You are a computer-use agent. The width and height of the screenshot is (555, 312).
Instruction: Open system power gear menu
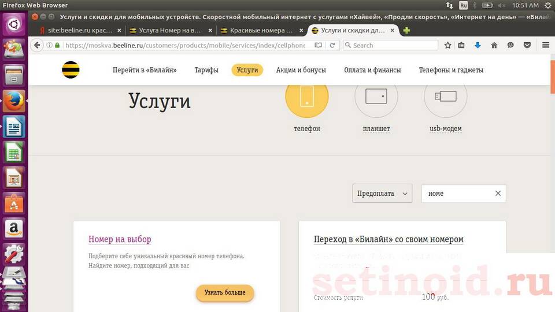[x=547, y=5]
